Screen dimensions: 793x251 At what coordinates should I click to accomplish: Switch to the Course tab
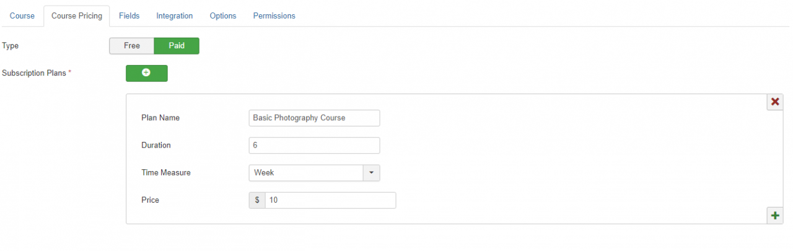point(22,15)
